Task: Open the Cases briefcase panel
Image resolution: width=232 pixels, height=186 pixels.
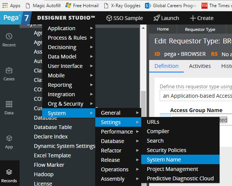Action: [x=9, y=74]
